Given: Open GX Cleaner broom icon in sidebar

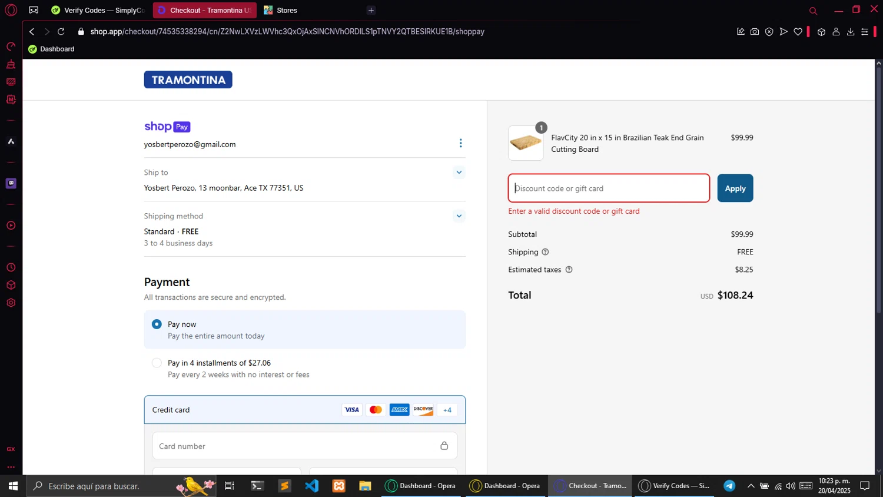Looking at the screenshot, I should (x=11, y=64).
